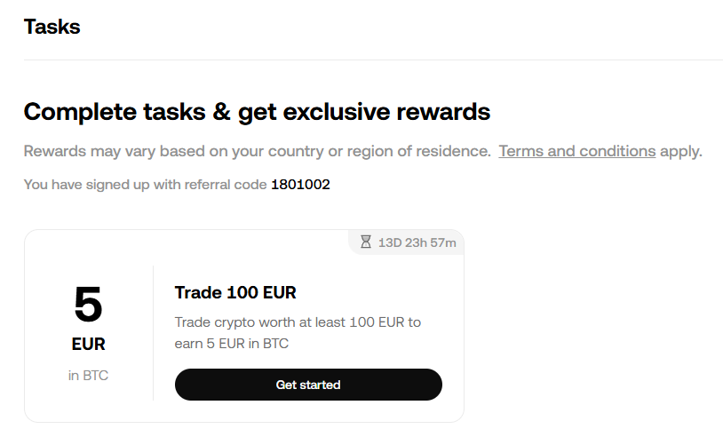Click the vertical divider inside the task card
Viewport: 723px width, 437px height.
[153, 333]
